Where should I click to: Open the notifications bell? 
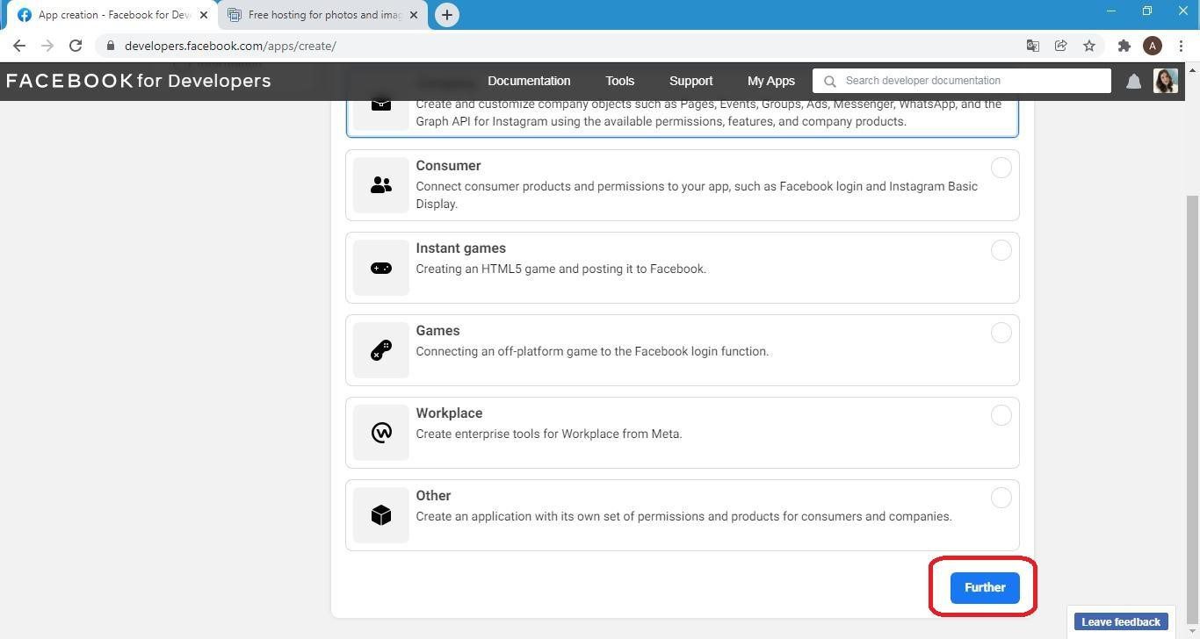pyautogui.click(x=1133, y=81)
